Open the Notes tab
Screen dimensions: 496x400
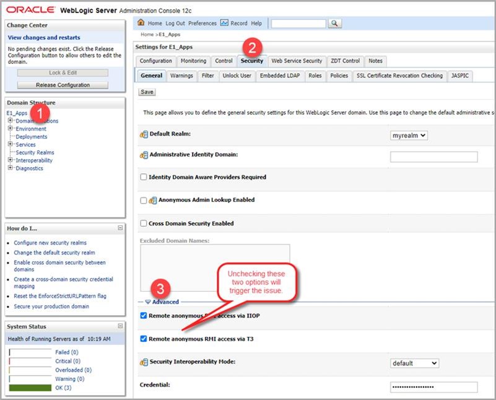[x=375, y=61]
